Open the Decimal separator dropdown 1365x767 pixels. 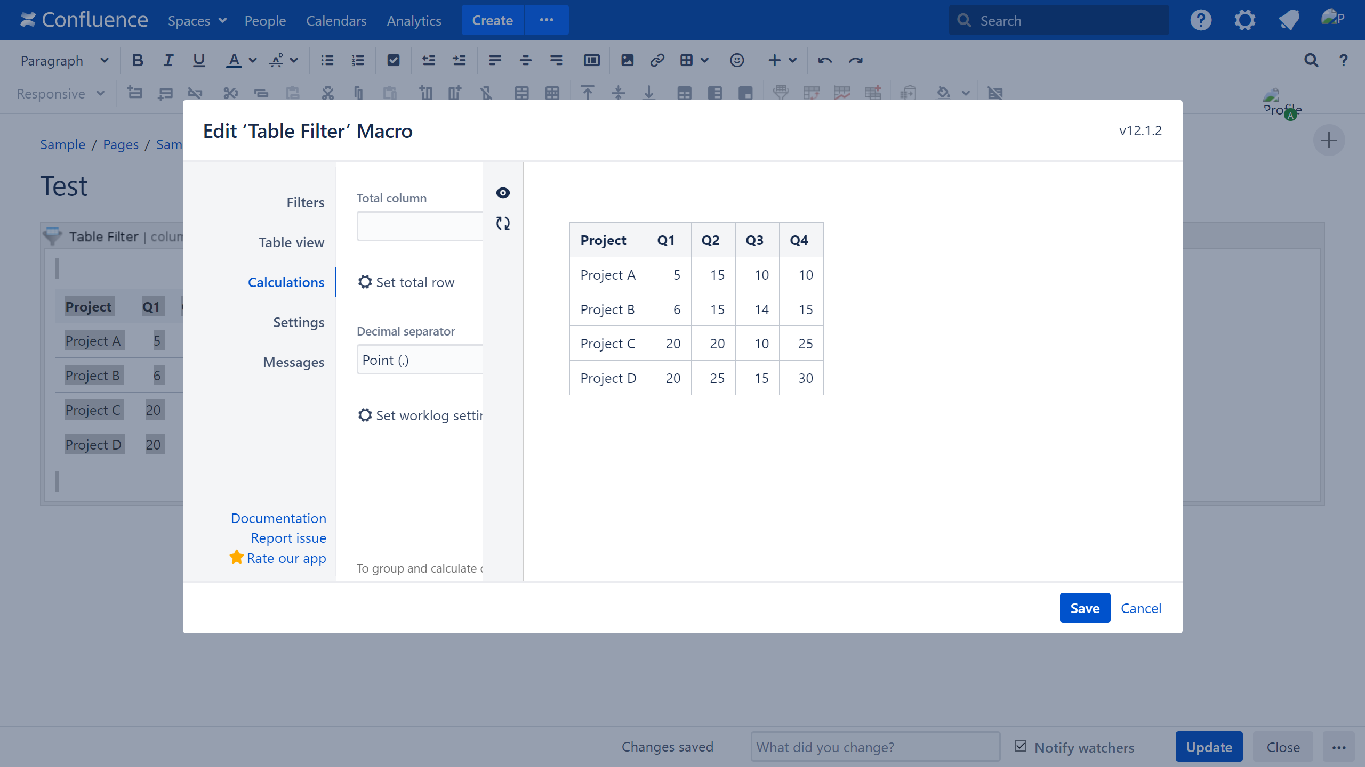[420, 360]
